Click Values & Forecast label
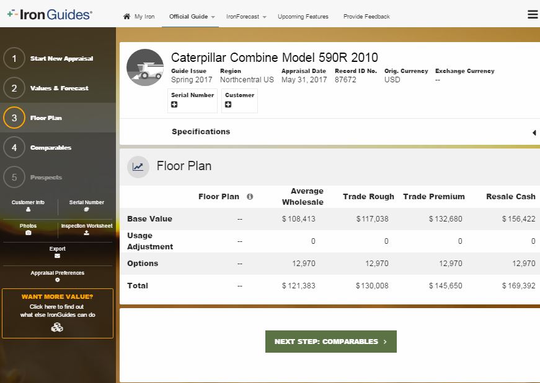This screenshot has width=540, height=383. (x=60, y=88)
